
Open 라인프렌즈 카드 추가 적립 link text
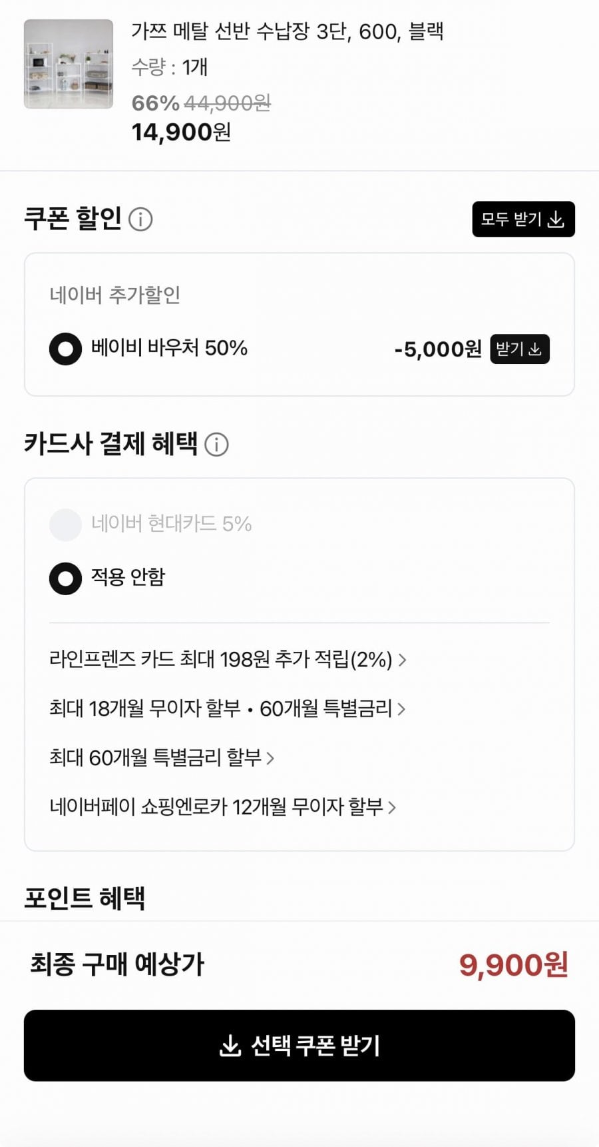point(220,660)
